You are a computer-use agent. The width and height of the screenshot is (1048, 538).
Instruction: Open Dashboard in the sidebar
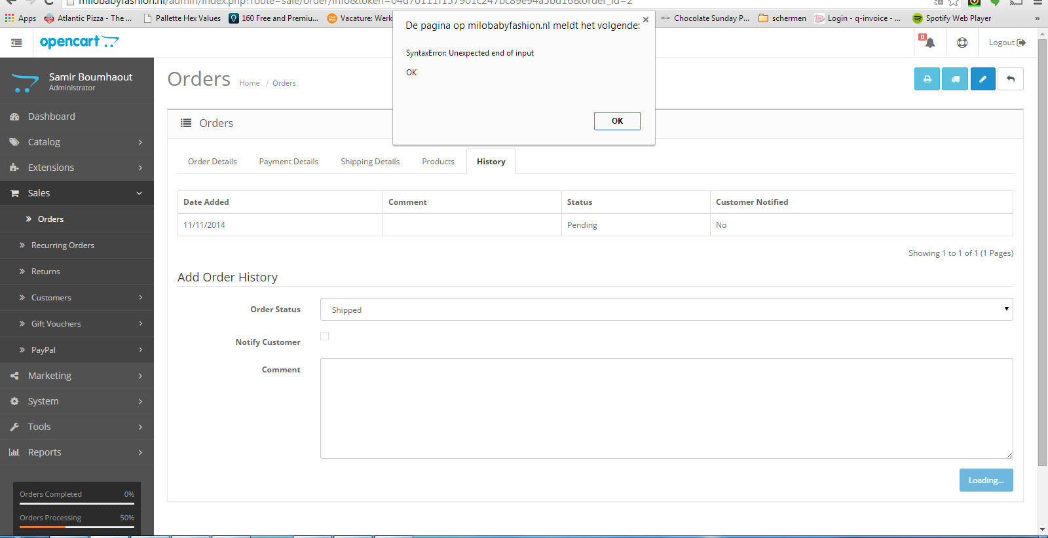pyautogui.click(x=77, y=117)
